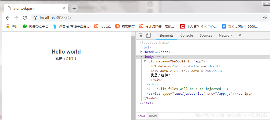Collapse the div id="app" node

click(x=145, y=61)
